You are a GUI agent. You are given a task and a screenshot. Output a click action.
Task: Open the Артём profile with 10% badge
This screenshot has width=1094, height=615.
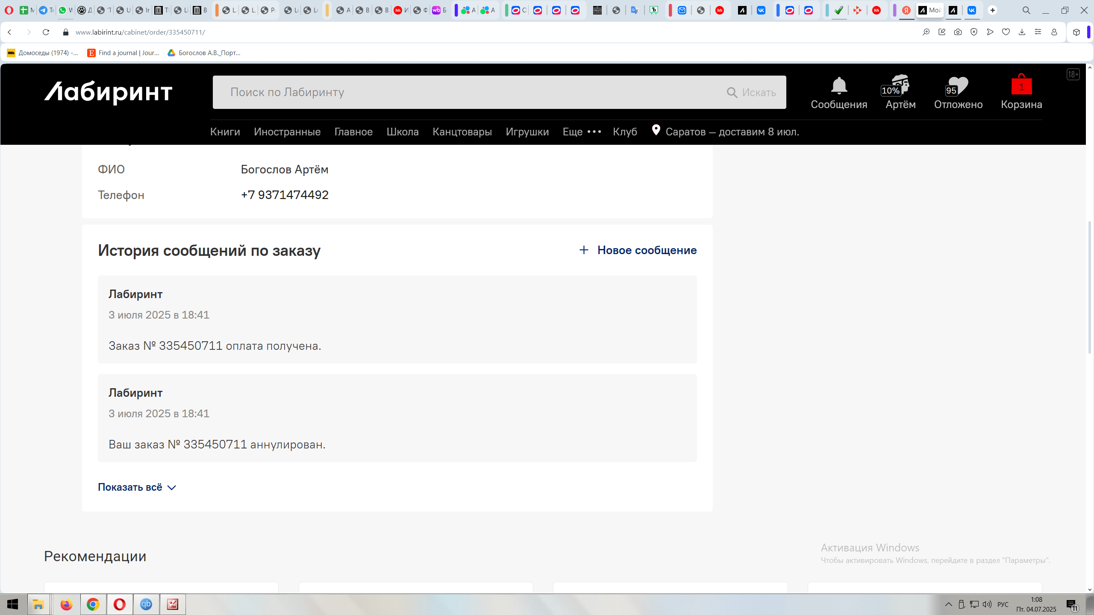pyautogui.click(x=900, y=93)
